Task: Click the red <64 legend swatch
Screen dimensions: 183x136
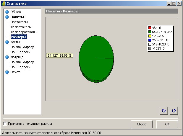Action: [x=150, y=28]
